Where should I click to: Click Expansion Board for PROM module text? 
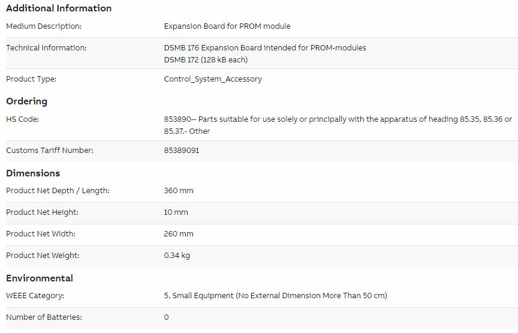pyautogui.click(x=227, y=26)
